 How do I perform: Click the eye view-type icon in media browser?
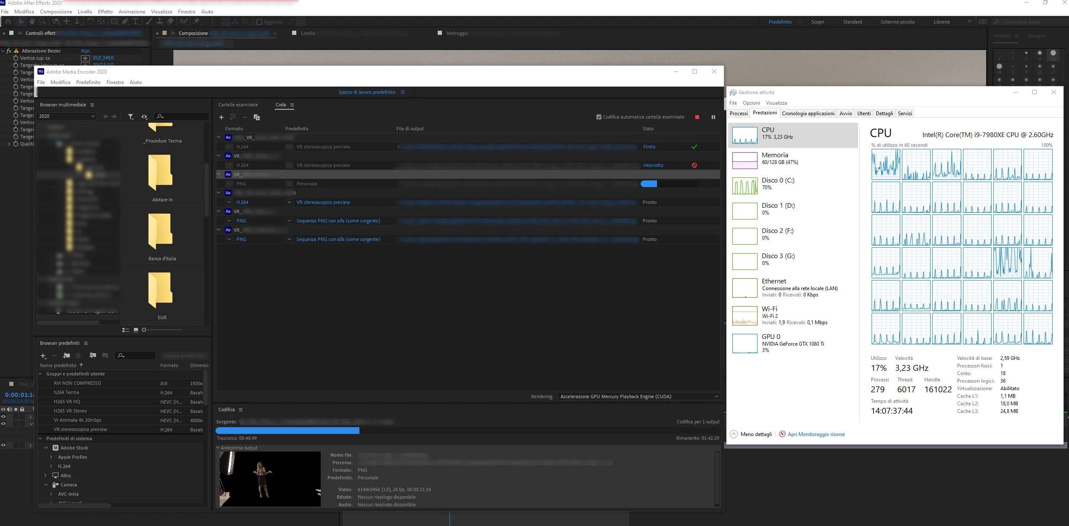[x=144, y=116]
